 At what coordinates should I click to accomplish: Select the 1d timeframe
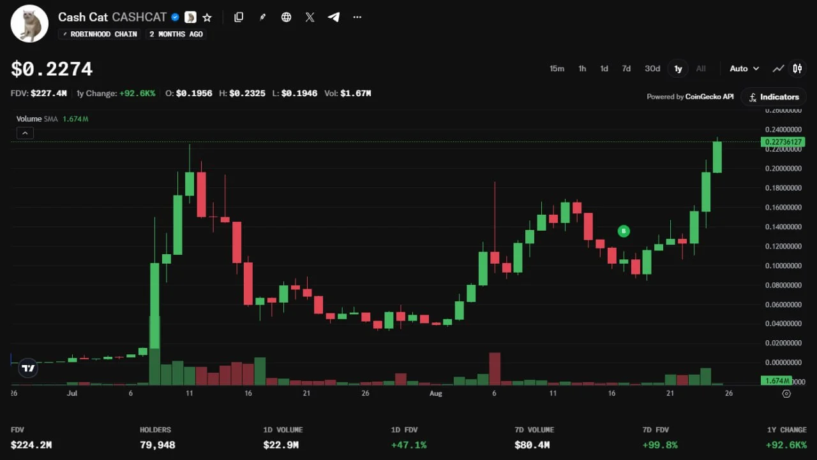point(604,68)
